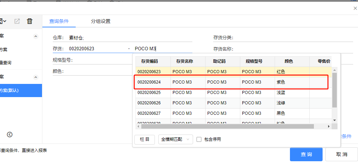
Task: Click the share/export icon in sidebar toolbar
Action: click(x=17, y=21)
